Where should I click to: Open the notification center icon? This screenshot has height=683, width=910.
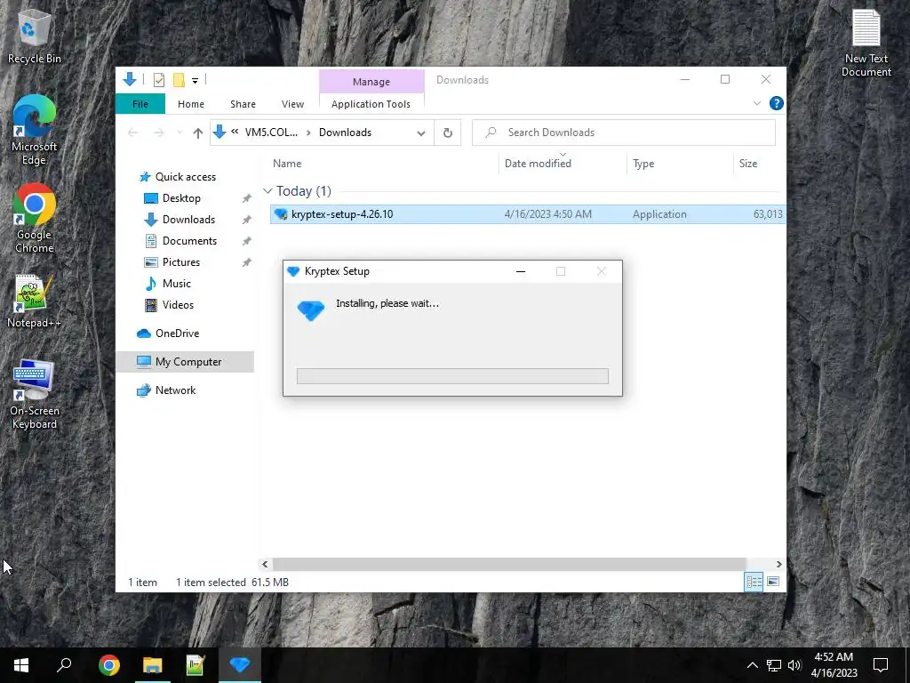pyautogui.click(x=881, y=665)
